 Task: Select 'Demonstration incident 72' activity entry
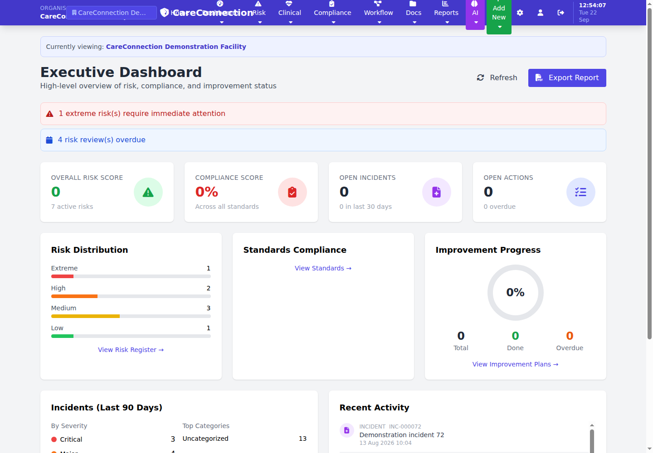coord(402,435)
